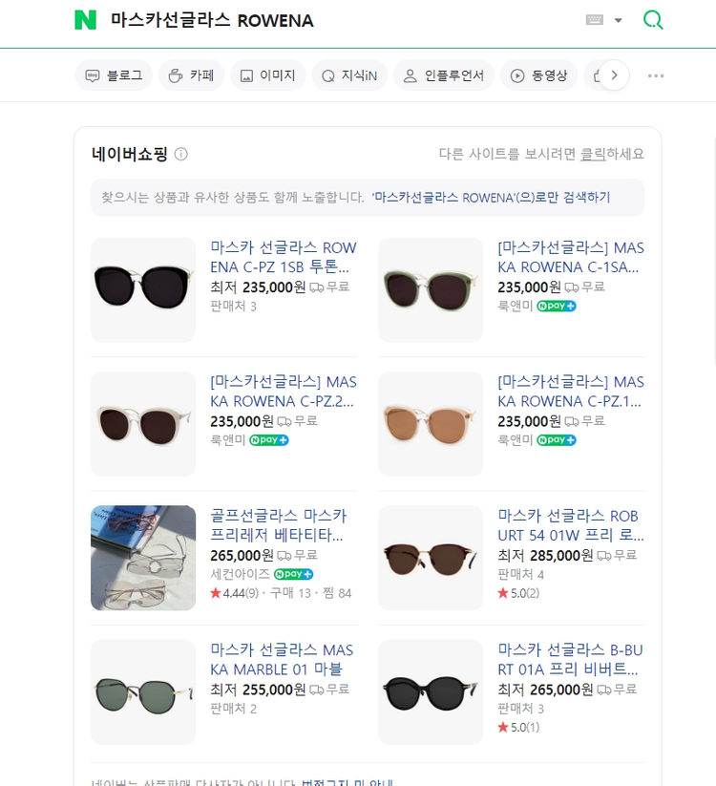
Task: Click Npay badge next to 세컨아이즈
Action: 294,575
